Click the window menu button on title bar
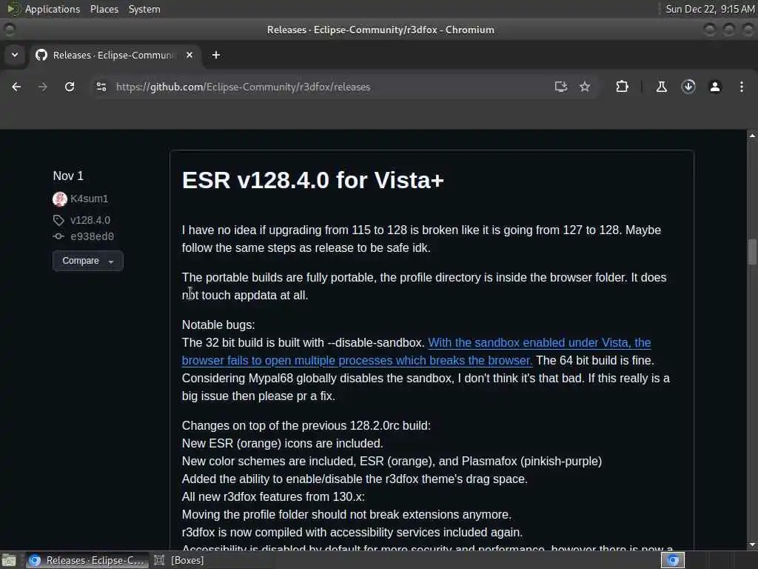This screenshot has height=569, width=758. 10,30
